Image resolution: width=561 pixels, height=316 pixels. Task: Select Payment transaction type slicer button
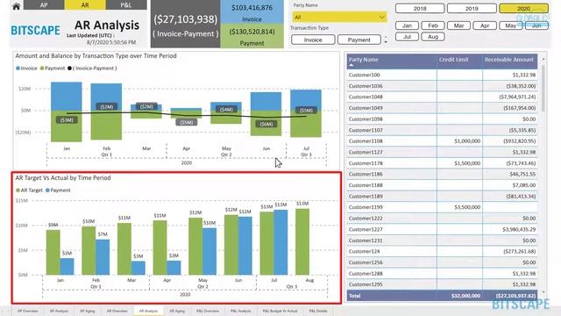[x=359, y=39]
